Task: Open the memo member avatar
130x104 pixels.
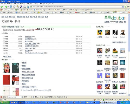Action: click(x=107, y=32)
